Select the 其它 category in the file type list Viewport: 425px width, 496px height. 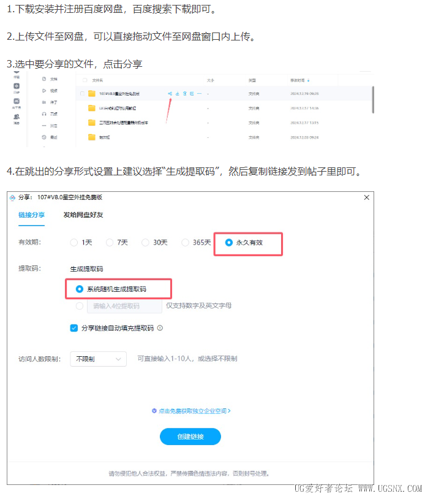50,126
